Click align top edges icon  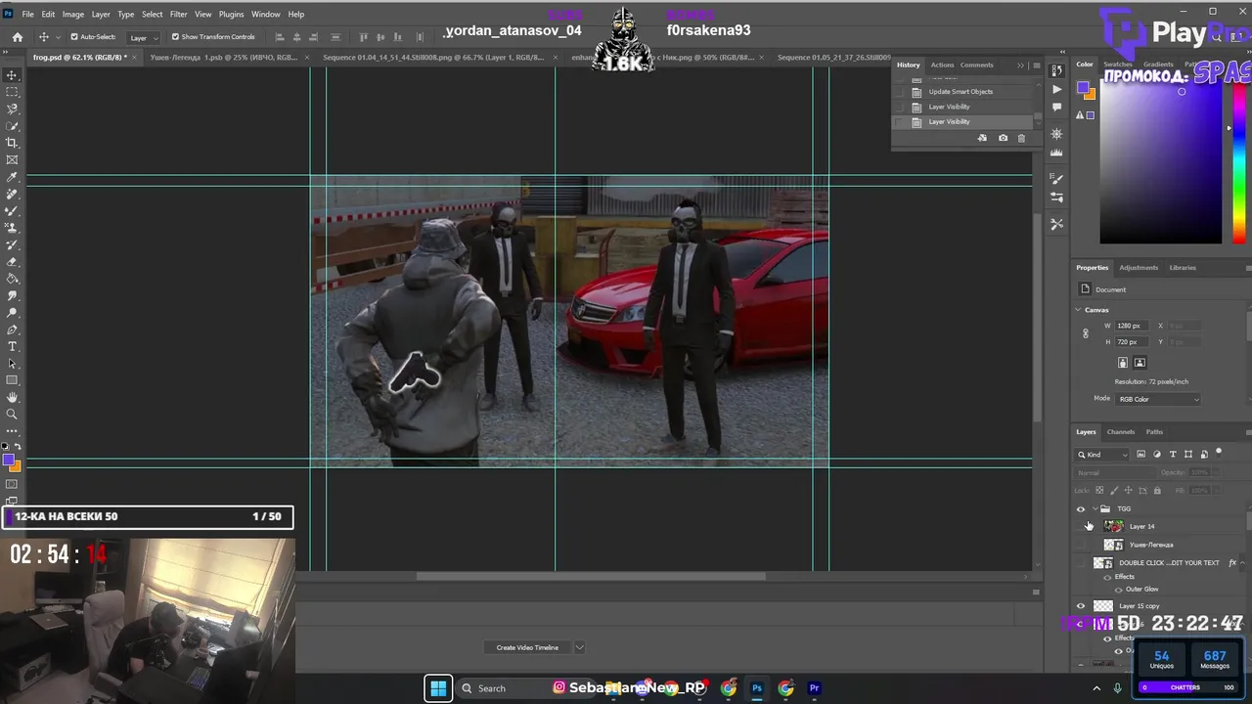[365, 37]
